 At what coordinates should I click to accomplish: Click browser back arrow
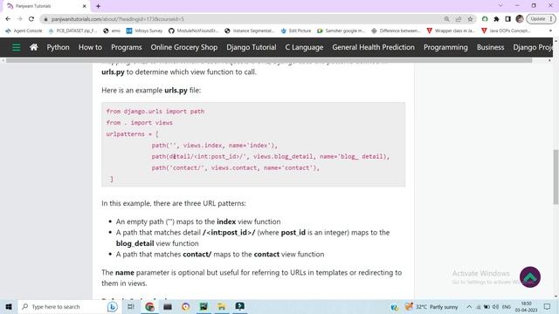pos(8,19)
